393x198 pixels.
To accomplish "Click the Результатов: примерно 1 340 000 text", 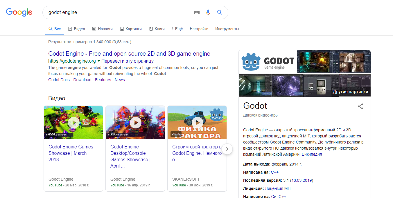I will click(x=90, y=42).
